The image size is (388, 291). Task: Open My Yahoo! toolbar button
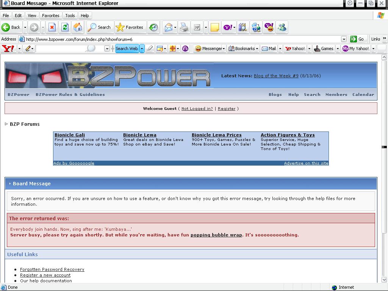pos(355,48)
